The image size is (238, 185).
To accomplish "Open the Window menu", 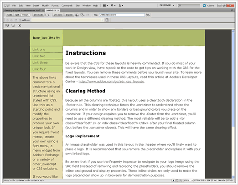I will 87,5.
